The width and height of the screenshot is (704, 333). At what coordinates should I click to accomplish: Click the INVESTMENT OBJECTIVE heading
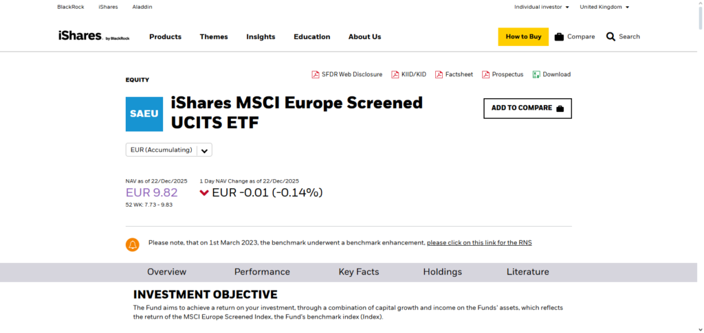tap(205, 295)
